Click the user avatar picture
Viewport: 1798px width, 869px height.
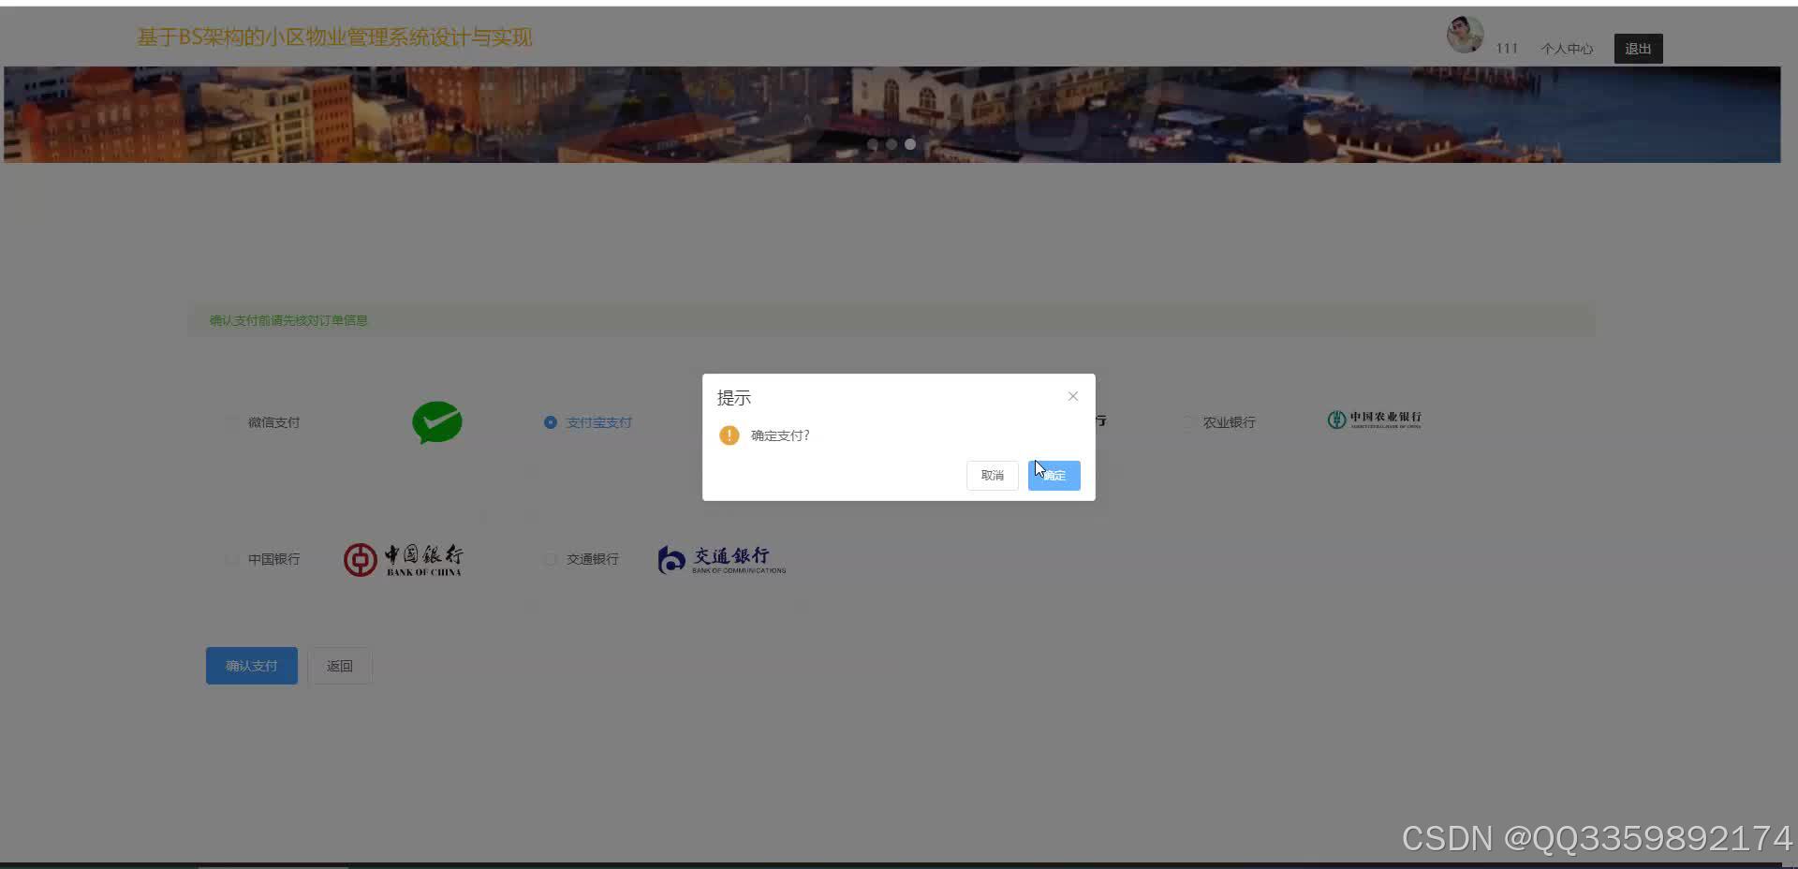click(1465, 35)
